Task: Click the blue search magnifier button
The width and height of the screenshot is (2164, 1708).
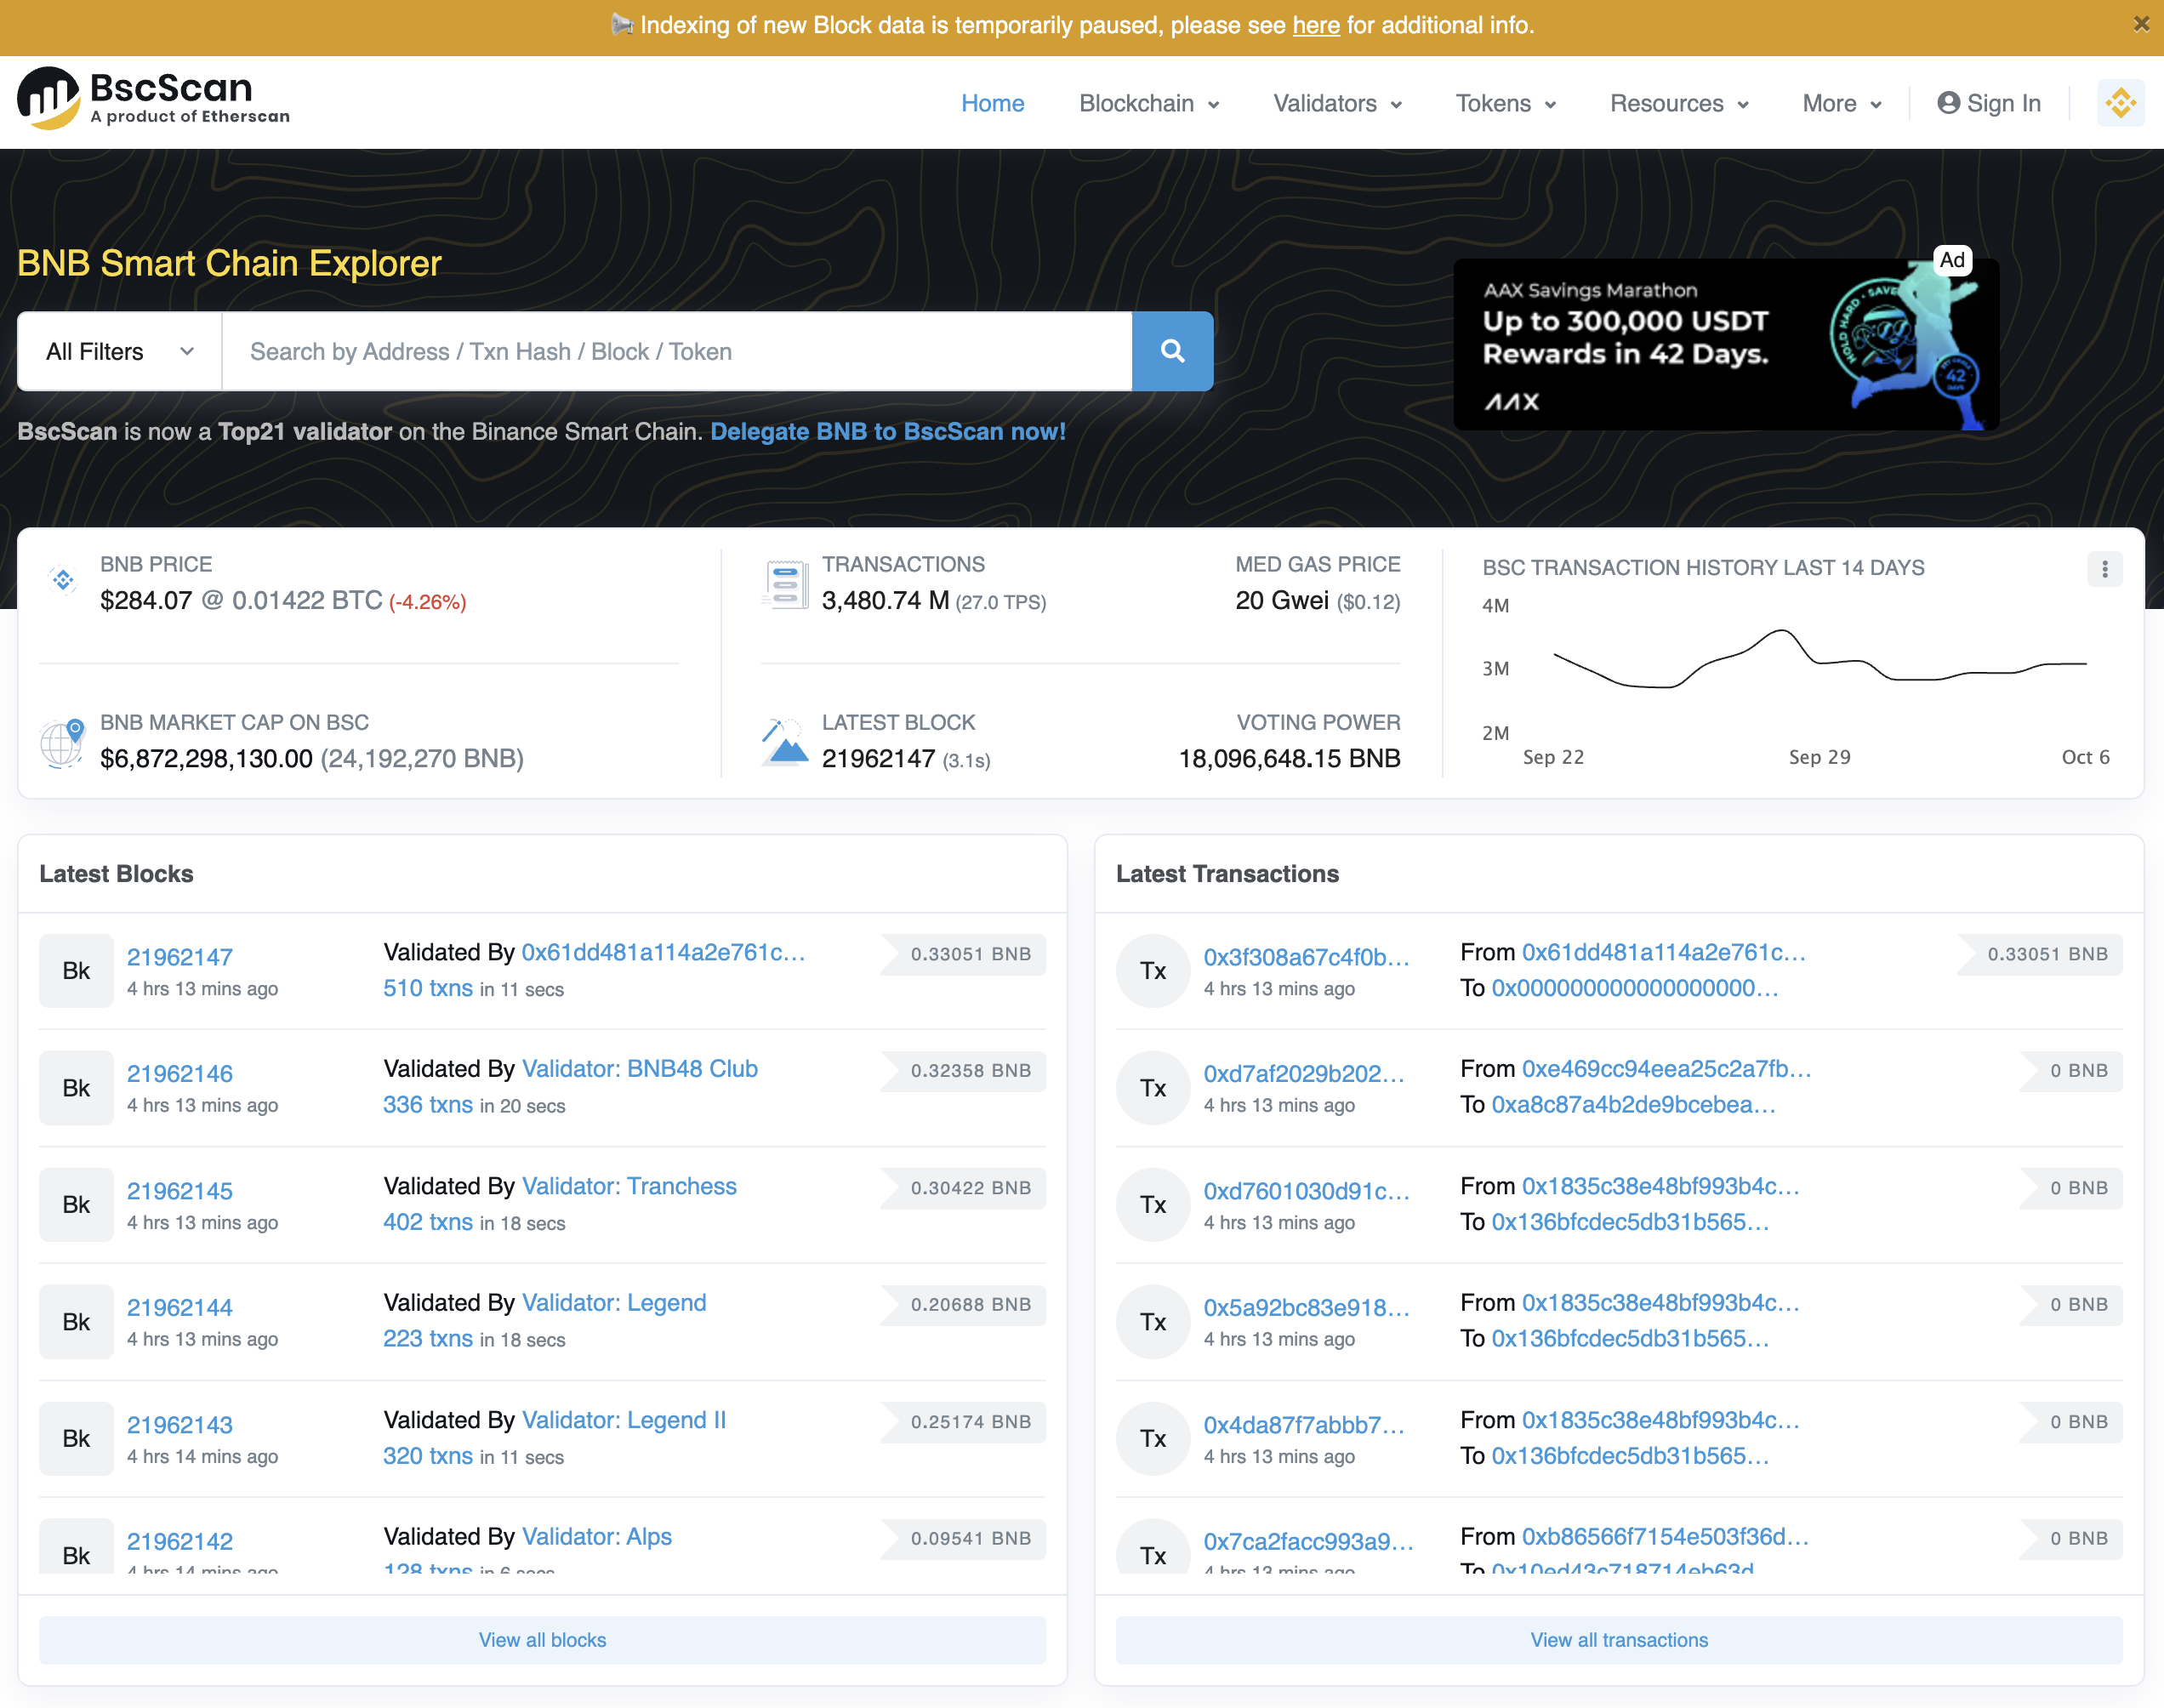Action: 1172,351
